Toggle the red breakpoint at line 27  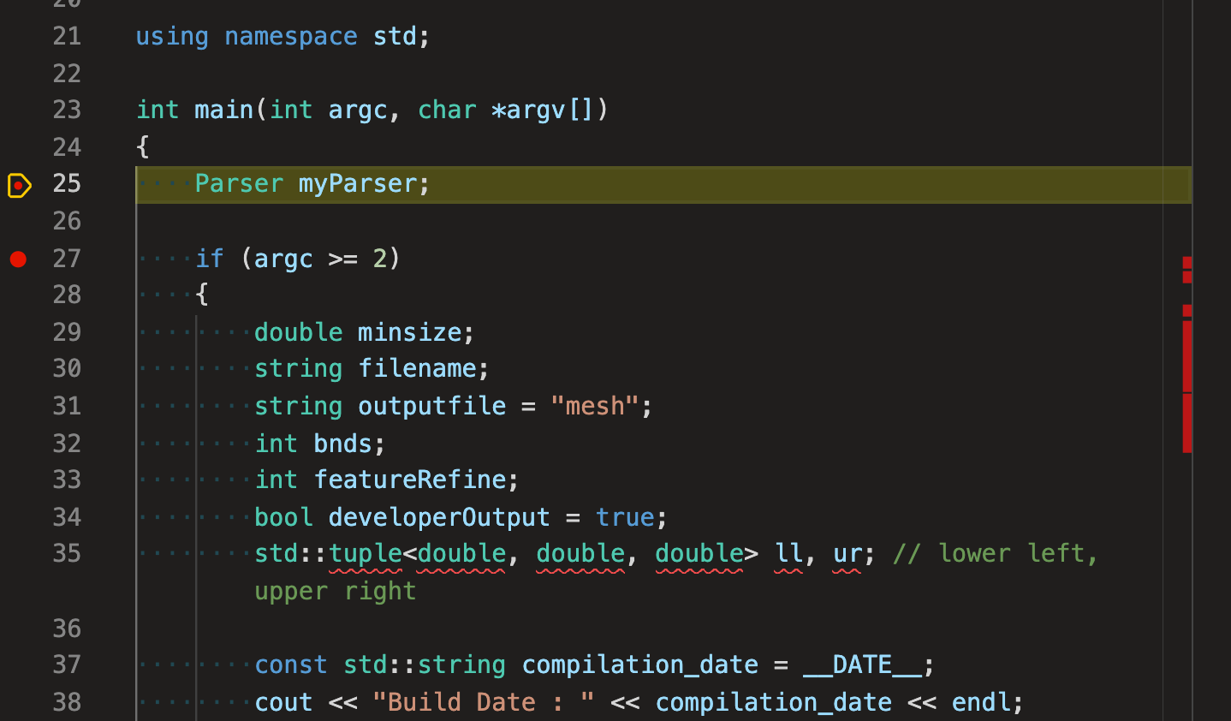18,259
